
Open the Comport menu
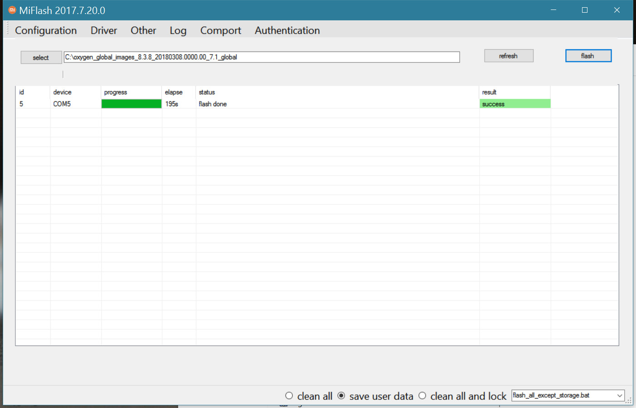(220, 30)
